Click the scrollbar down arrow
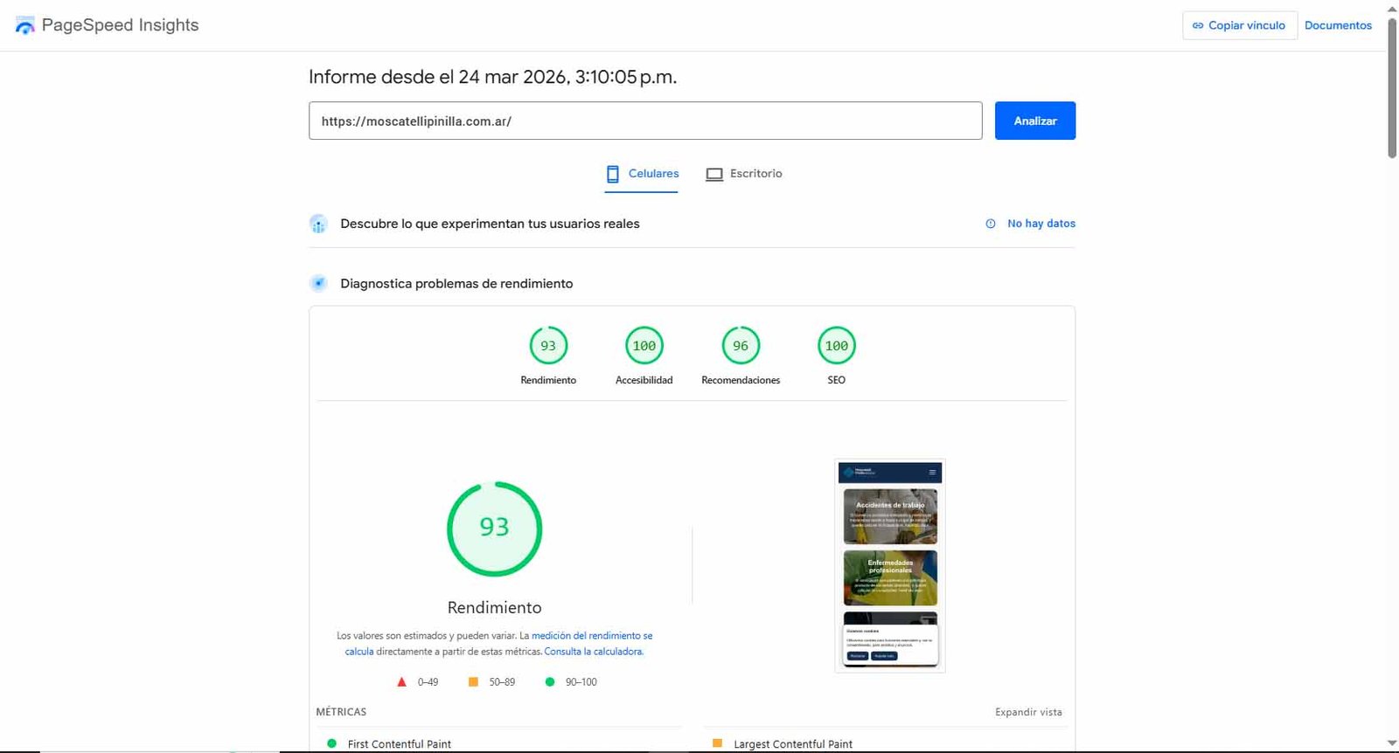Viewport: 1399px width, 753px height. pos(1392,743)
